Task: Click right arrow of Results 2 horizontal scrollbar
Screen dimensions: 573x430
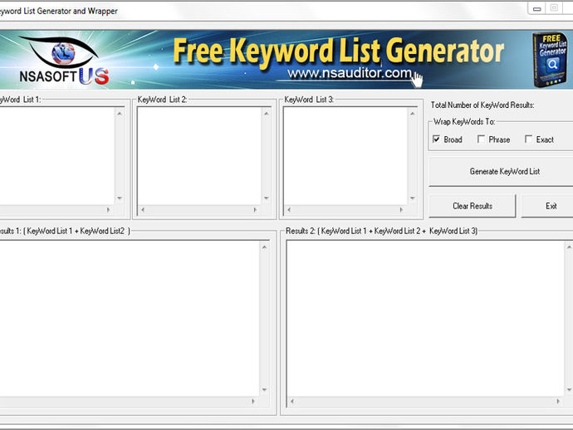Action: point(558,402)
